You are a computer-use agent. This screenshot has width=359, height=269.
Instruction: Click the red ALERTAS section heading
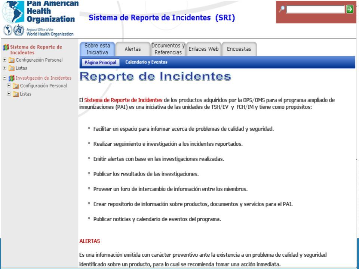coord(90,241)
